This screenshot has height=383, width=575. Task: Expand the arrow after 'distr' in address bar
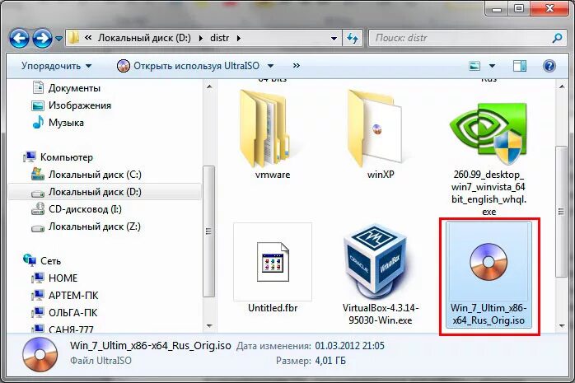[x=239, y=38]
